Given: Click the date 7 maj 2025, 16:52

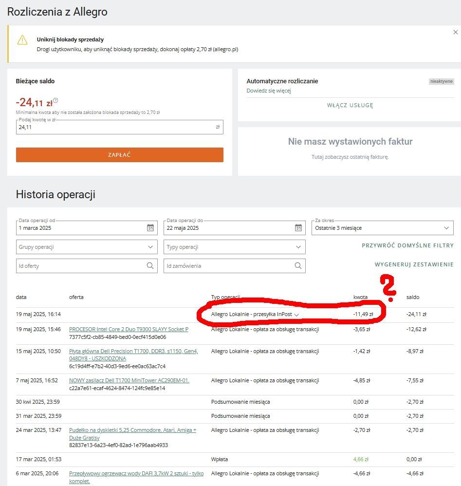Looking at the screenshot, I should coord(37,380).
